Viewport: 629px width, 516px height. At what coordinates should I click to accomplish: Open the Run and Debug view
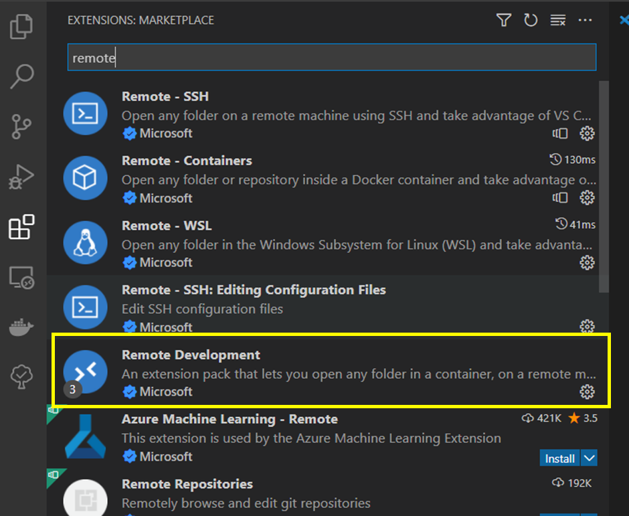tap(21, 177)
